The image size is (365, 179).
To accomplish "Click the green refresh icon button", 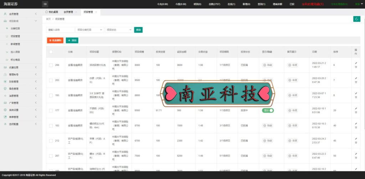I will (x=356, y=19).
